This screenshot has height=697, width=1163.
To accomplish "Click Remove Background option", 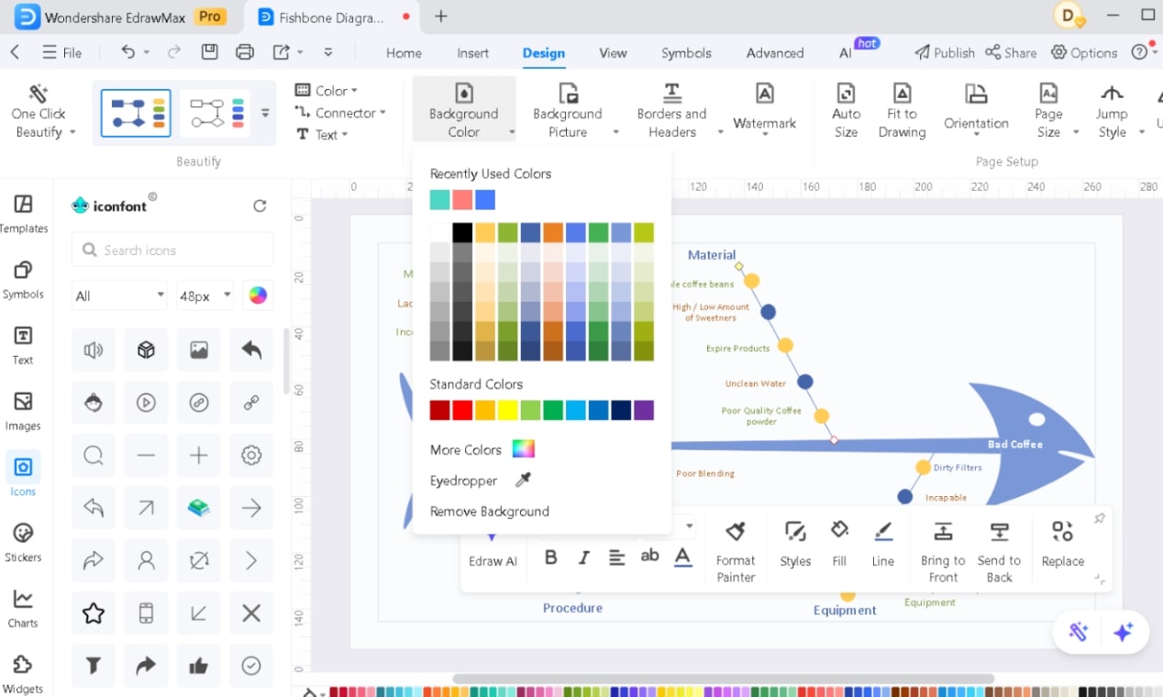I will (489, 512).
